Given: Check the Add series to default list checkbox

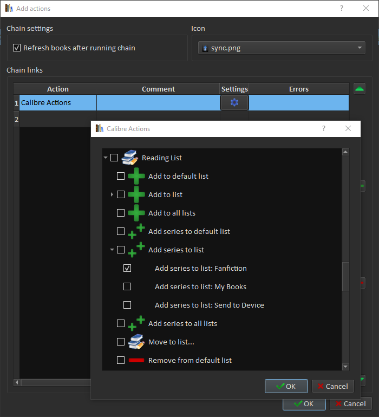Looking at the screenshot, I should 121,231.
